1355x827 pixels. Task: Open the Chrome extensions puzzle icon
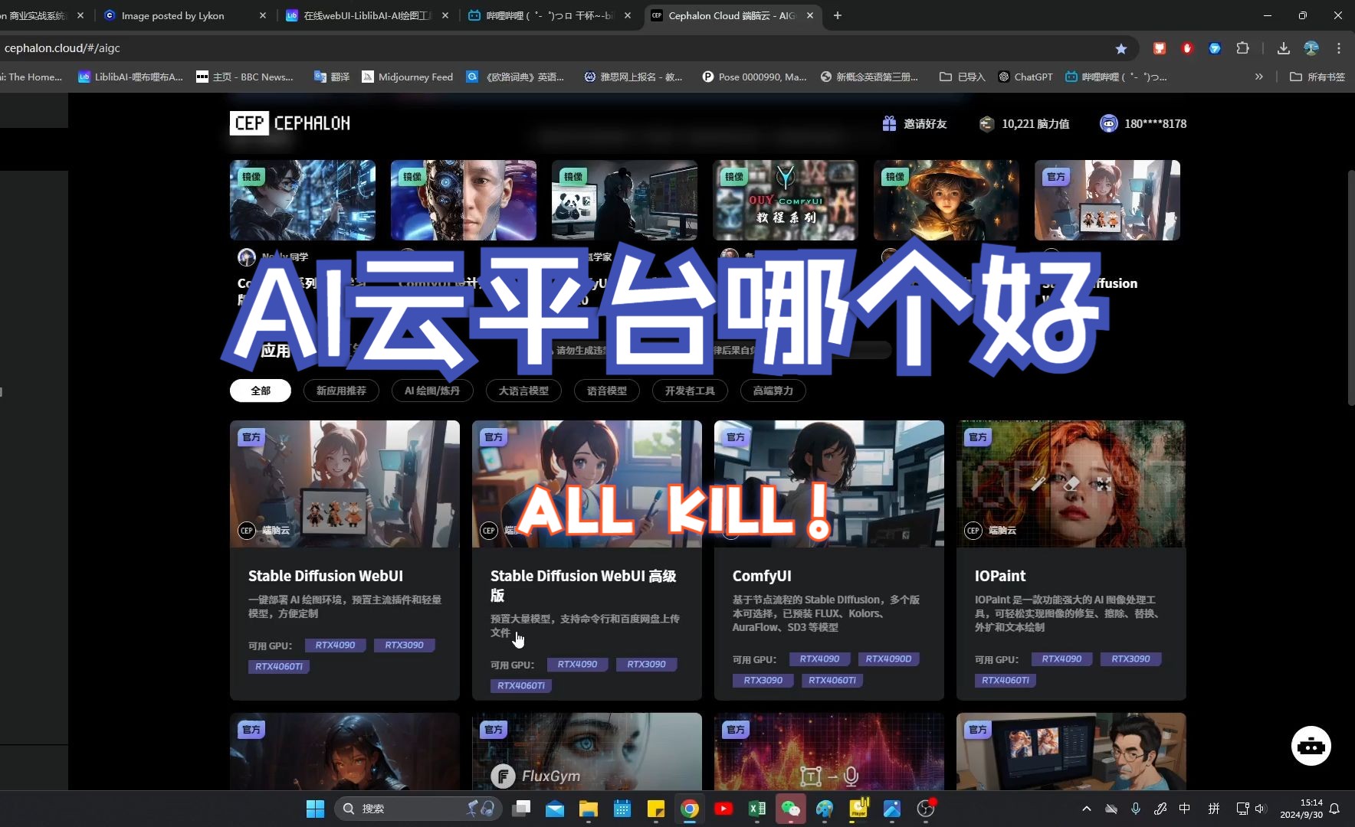1242,48
